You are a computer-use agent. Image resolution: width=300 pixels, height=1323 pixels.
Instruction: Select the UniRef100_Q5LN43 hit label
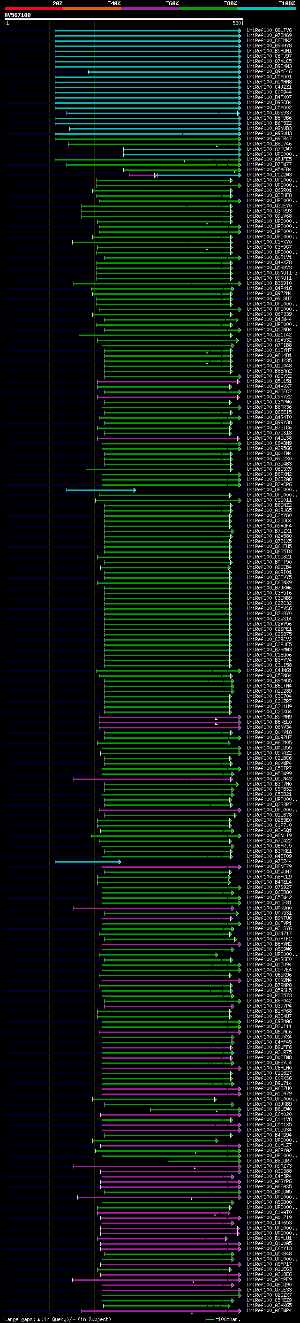269,779
